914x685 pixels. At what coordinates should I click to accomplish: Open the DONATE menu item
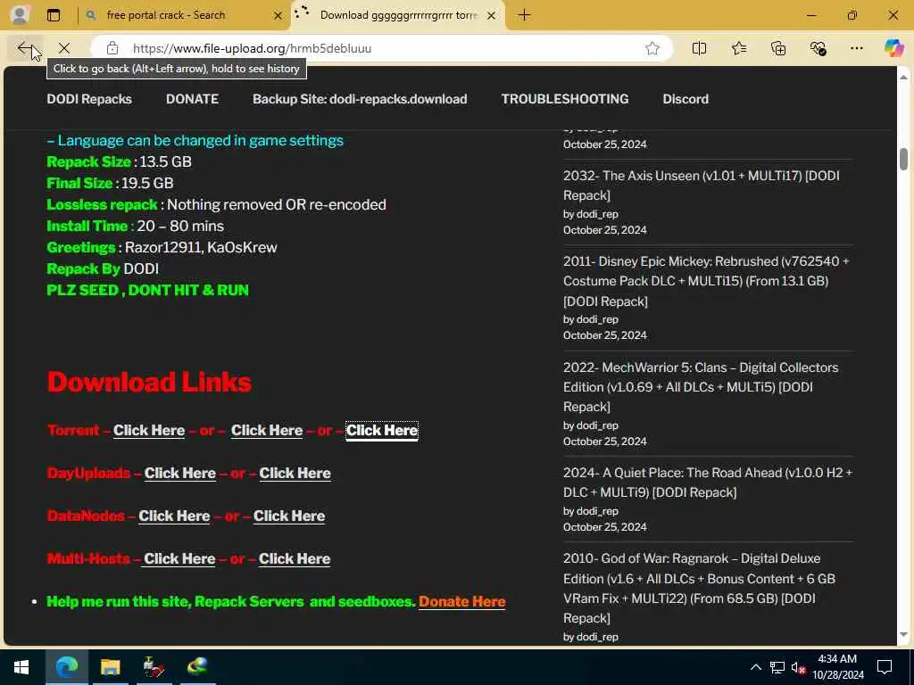(x=193, y=99)
